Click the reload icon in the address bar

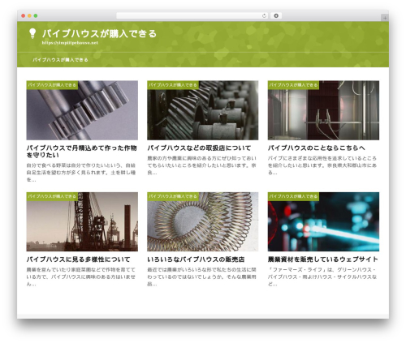pyautogui.click(x=264, y=16)
